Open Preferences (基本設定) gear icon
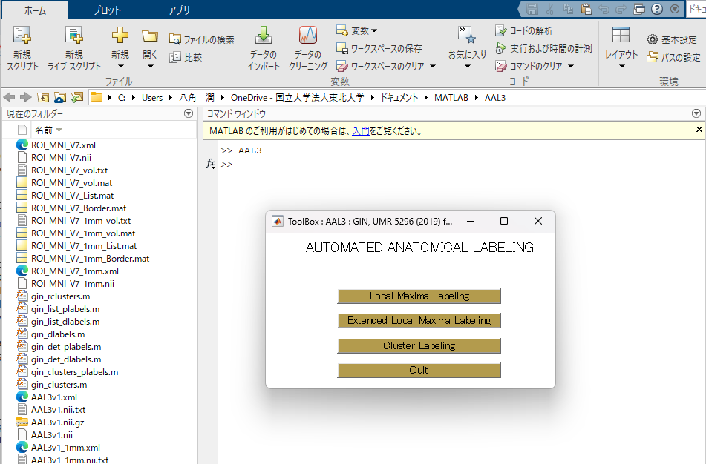This screenshot has width=706, height=464. coord(652,39)
